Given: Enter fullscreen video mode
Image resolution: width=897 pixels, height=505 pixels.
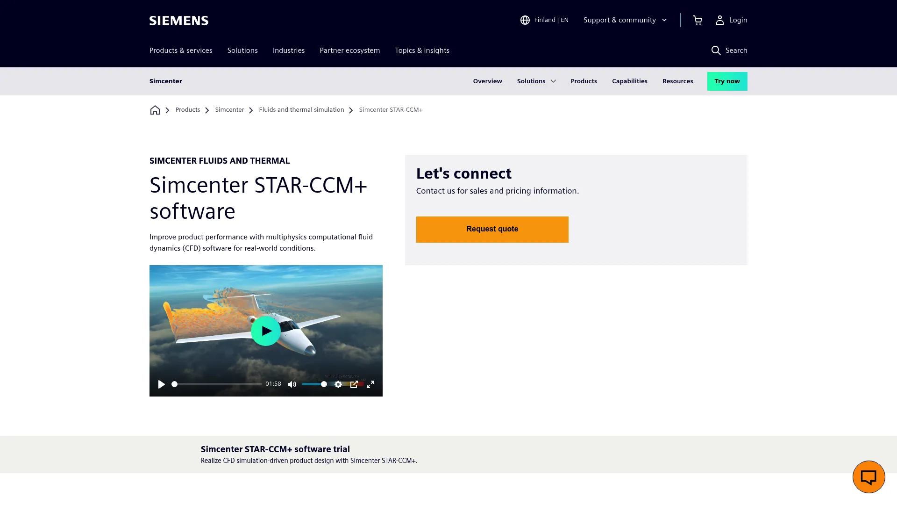Looking at the screenshot, I should [x=370, y=384].
